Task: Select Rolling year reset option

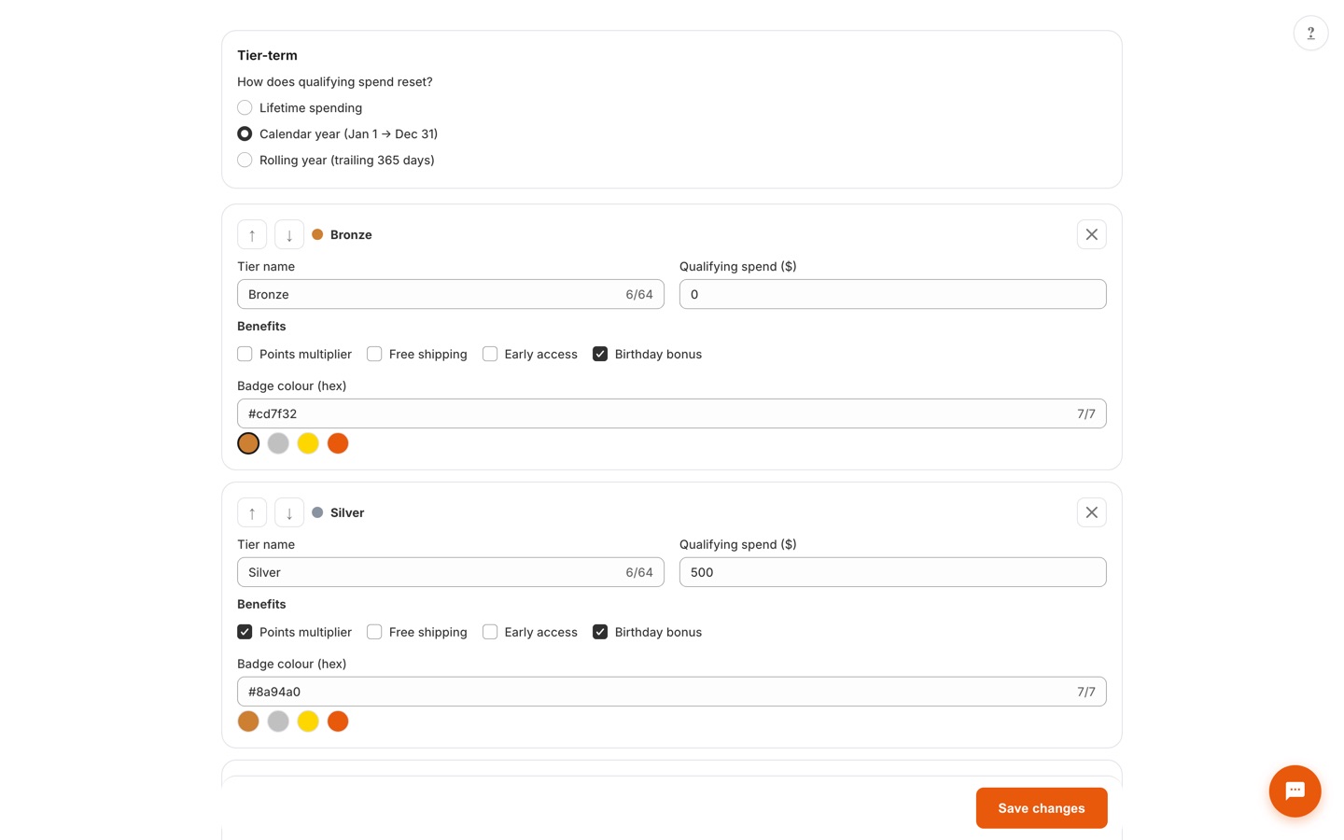Action: point(245,160)
